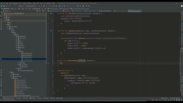Collapse the src folder in tree
The height and width of the screenshot is (103, 183).
6,25
